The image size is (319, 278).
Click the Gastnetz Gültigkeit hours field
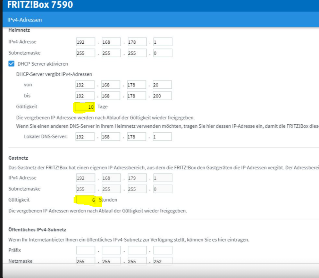tap(85, 200)
